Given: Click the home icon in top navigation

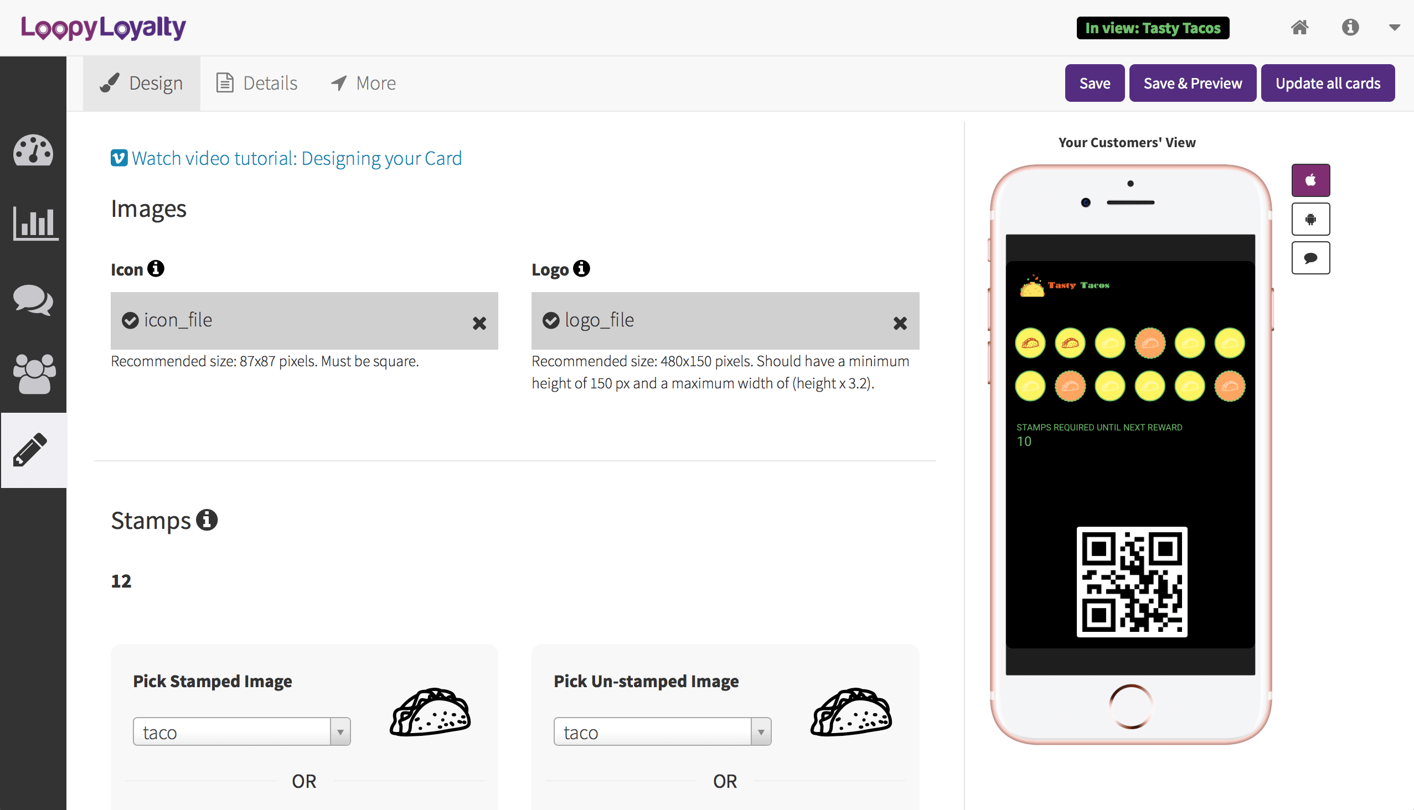Looking at the screenshot, I should click(x=1301, y=27).
